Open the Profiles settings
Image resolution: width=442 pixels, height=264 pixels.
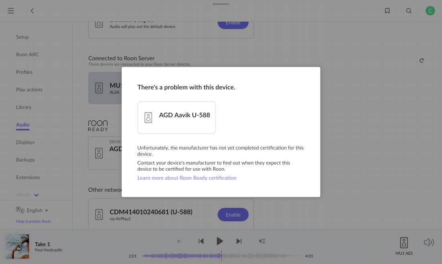click(24, 72)
